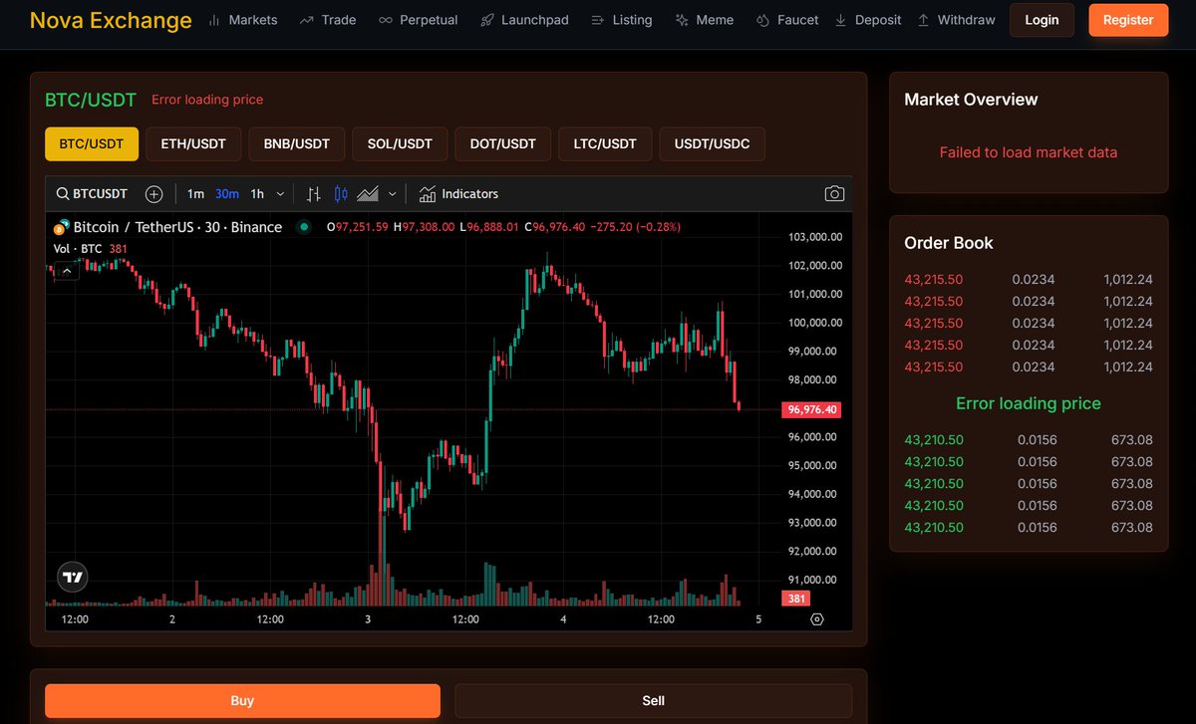This screenshot has height=724, width=1196.
Task: Open the chart style dropdown chevron
Action: click(393, 193)
